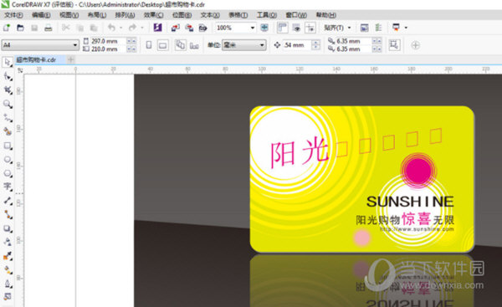Open the 编辑(E) menu
502x307 pixels.
coord(41,15)
